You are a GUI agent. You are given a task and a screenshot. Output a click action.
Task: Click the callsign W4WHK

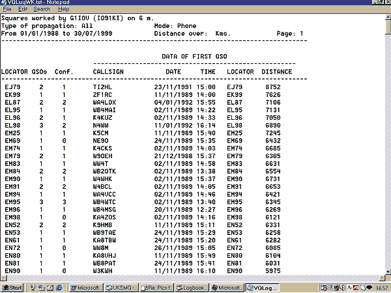tap(102, 179)
